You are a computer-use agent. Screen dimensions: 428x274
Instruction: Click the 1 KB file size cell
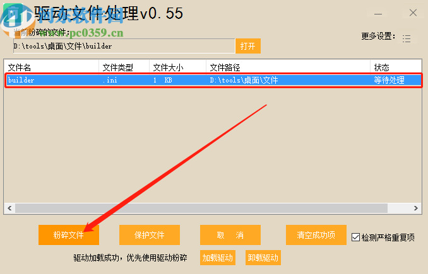point(163,80)
